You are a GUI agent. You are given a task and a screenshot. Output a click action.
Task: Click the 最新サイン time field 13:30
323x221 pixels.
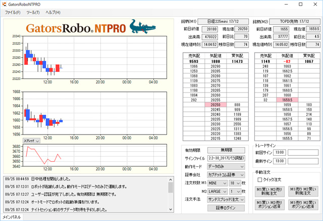tap(279, 161)
